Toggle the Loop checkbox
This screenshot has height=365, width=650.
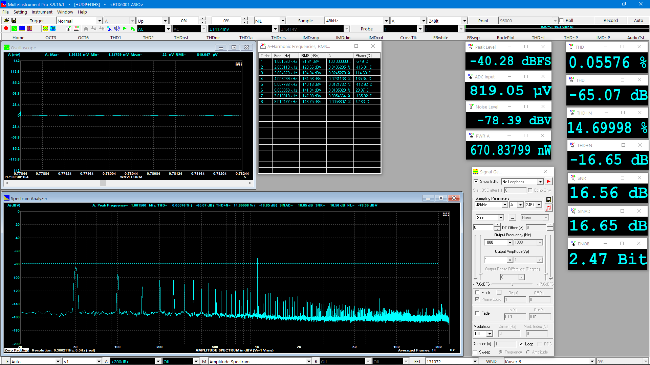point(521,344)
